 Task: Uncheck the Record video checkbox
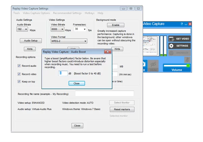click(19, 74)
